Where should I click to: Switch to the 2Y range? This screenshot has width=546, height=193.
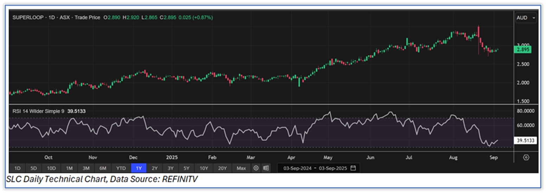coord(154,168)
